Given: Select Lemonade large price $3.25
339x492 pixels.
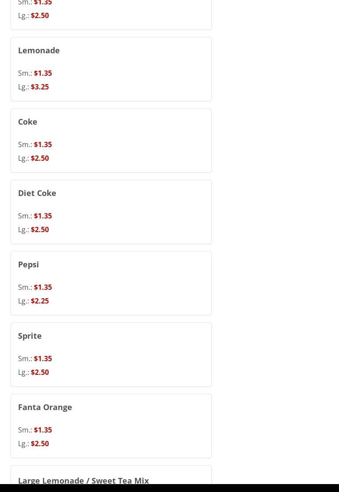Looking at the screenshot, I should 40,87.
